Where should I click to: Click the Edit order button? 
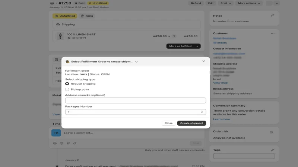point(210,3)
